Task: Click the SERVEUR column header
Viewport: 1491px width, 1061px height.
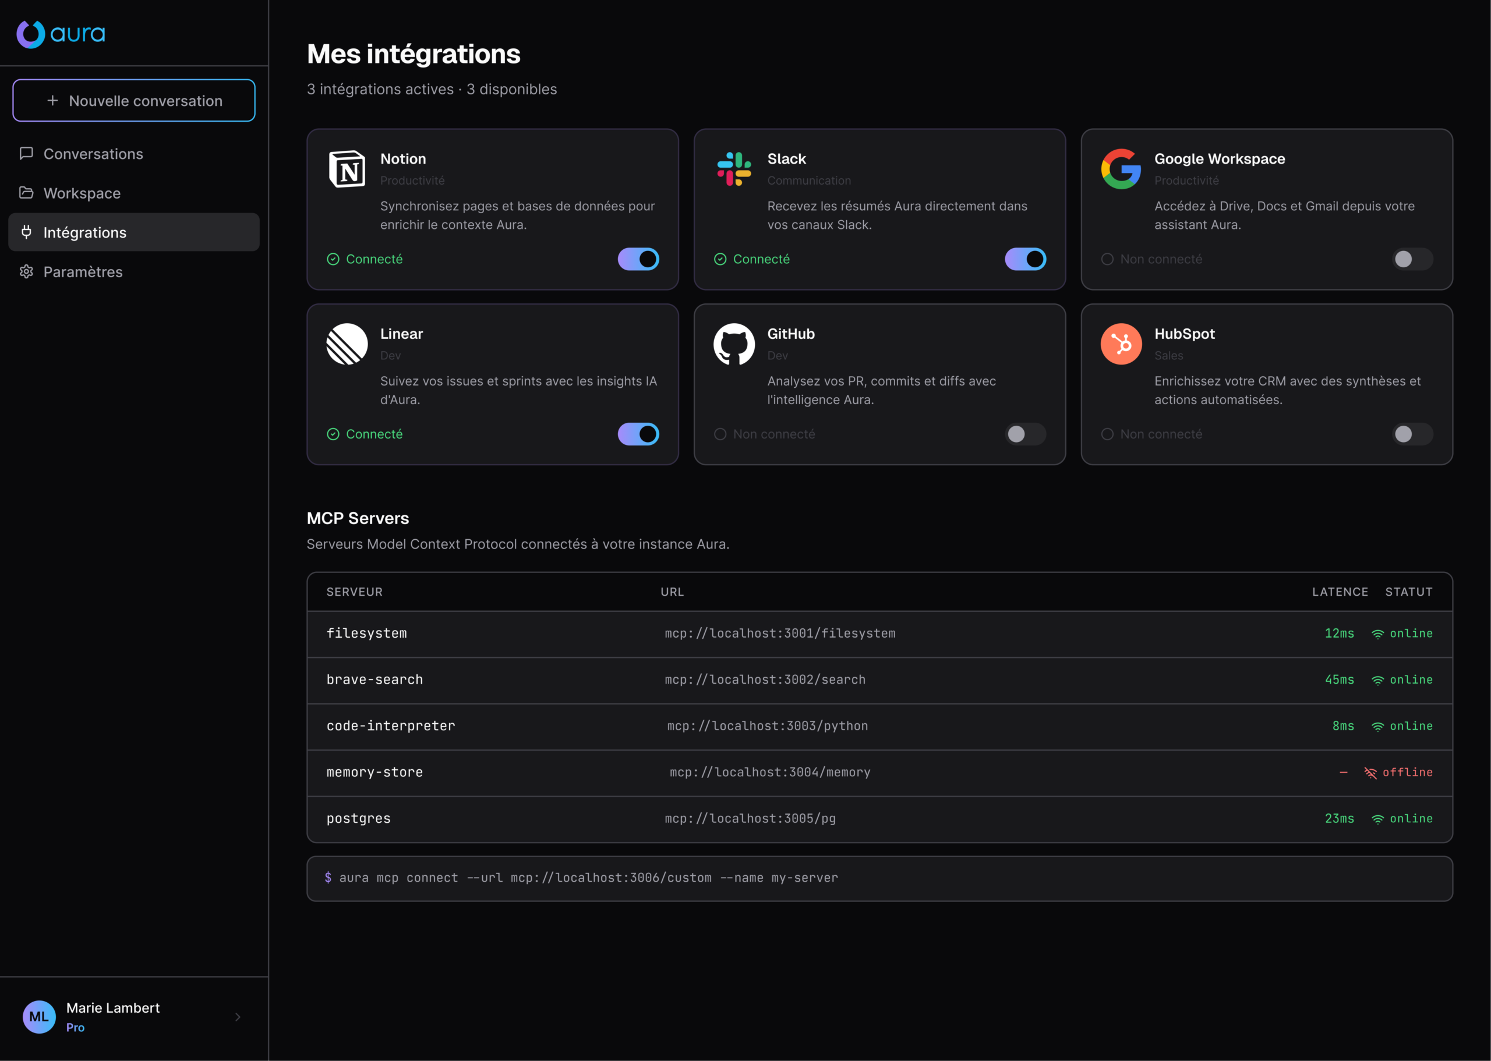Action: pos(355,592)
